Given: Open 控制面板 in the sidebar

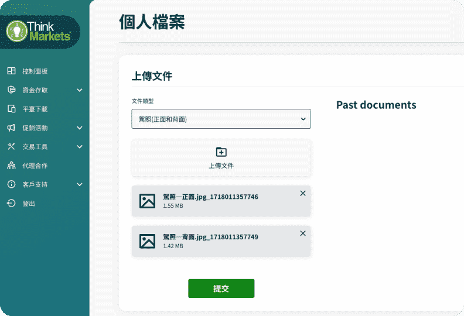Looking at the screenshot, I should pyautogui.click(x=35, y=71).
